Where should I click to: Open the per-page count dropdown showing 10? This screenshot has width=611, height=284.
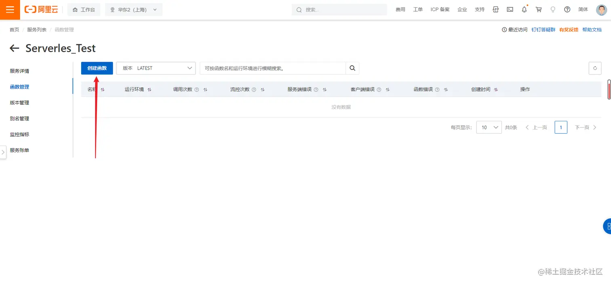pos(489,127)
